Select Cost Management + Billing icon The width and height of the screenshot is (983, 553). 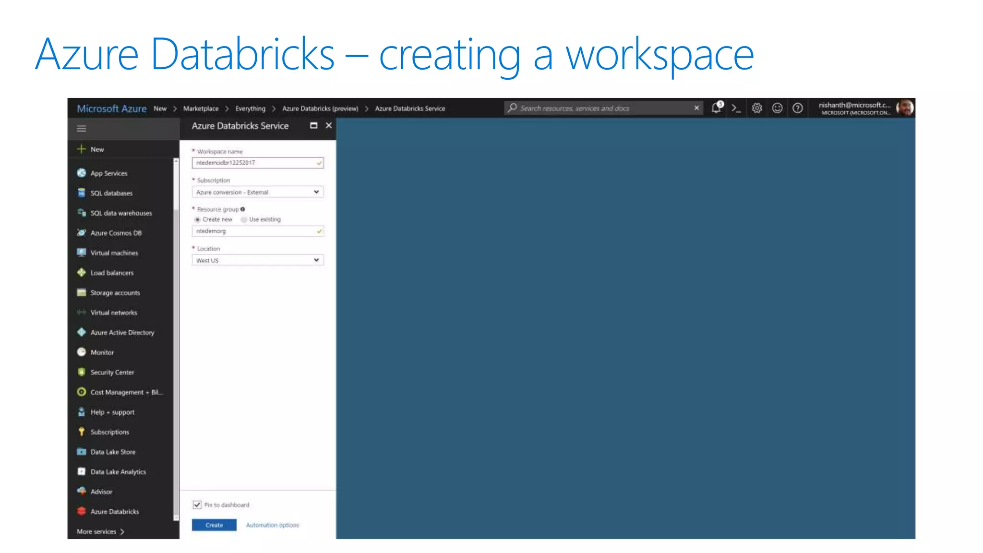click(82, 392)
